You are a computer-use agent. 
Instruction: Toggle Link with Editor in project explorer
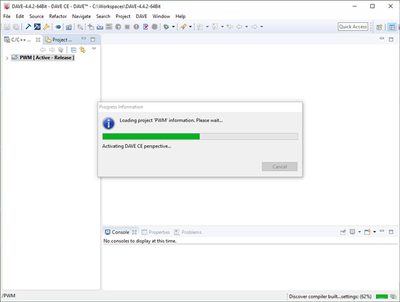(x=83, y=50)
